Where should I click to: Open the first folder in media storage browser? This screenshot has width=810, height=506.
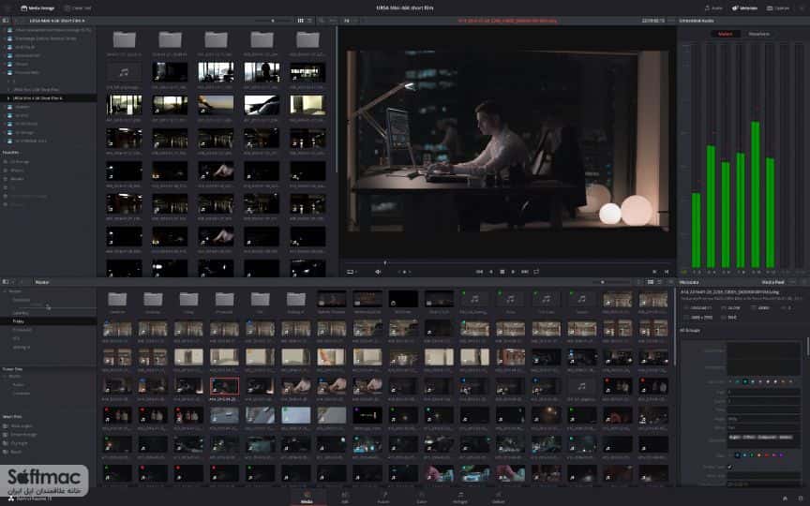click(124, 39)
